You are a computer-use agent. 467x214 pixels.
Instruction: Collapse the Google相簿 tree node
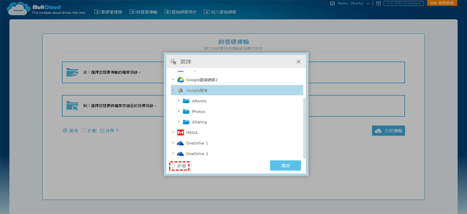173,90
